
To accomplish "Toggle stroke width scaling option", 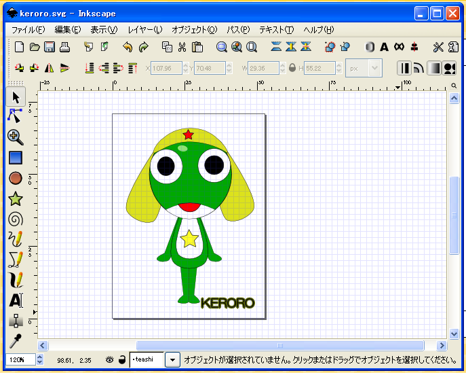I will (404, 68).
